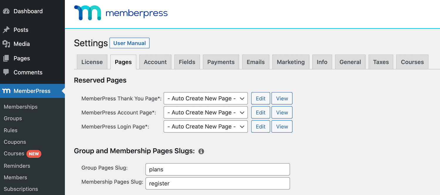Navigate to Coupons in the sidebar
Screen dimensions: 440x195
(15, 142)
